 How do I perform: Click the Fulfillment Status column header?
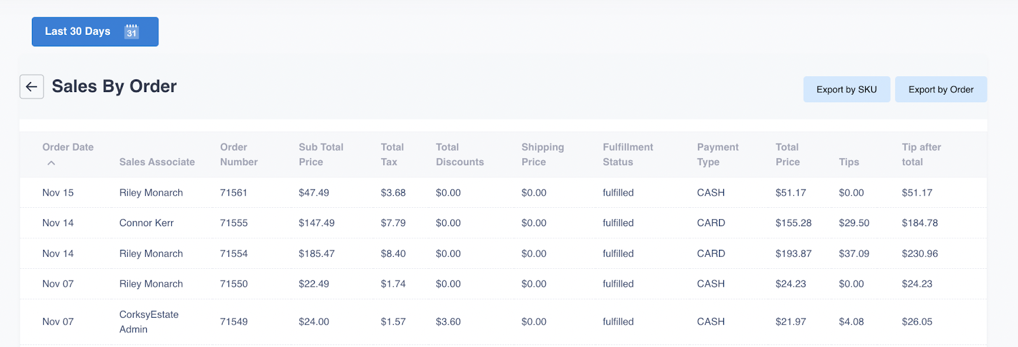tap(627, 154)
